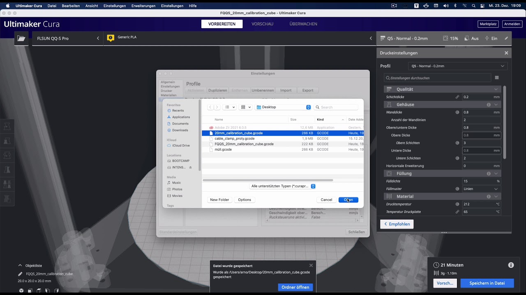Click info icon in Material header
Screen dimensions: 526x295
tap(489, 196)
